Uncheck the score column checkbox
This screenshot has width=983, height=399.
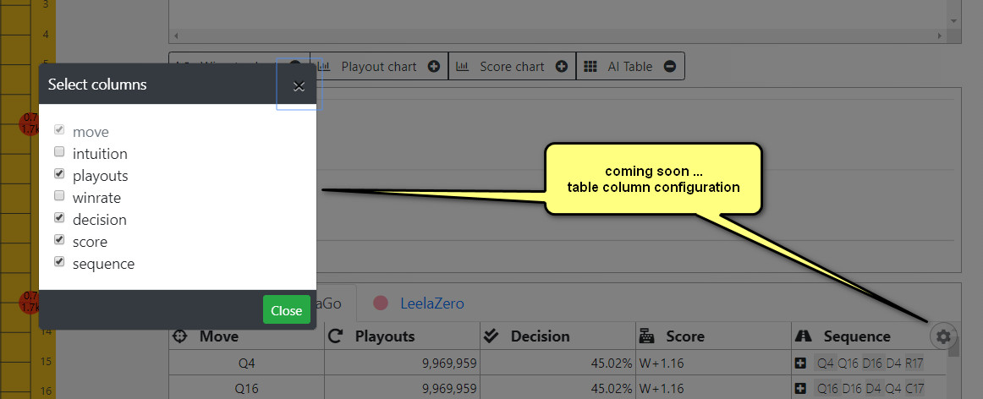[59, 241]
